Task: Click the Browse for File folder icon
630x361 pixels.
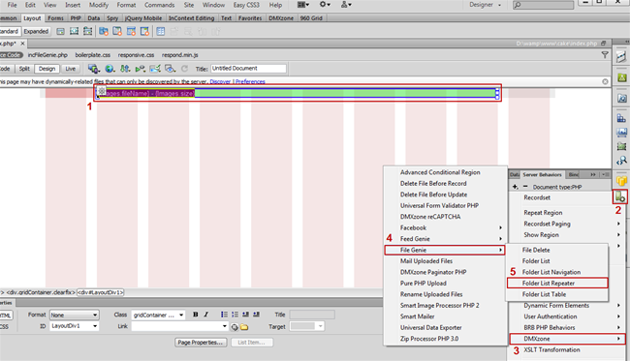Action: pos(244,327)
